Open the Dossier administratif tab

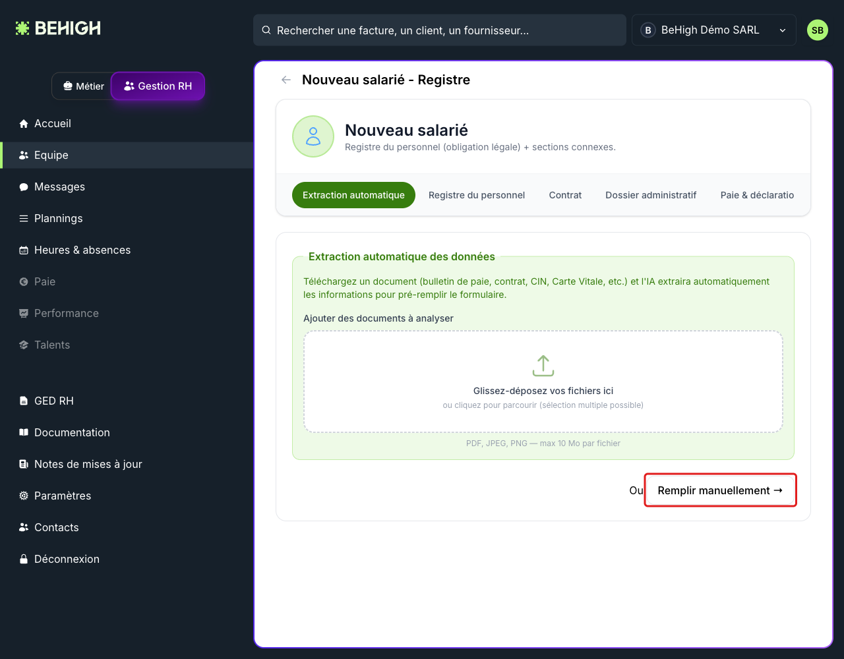pyautogui.click(x=651, y=195)
